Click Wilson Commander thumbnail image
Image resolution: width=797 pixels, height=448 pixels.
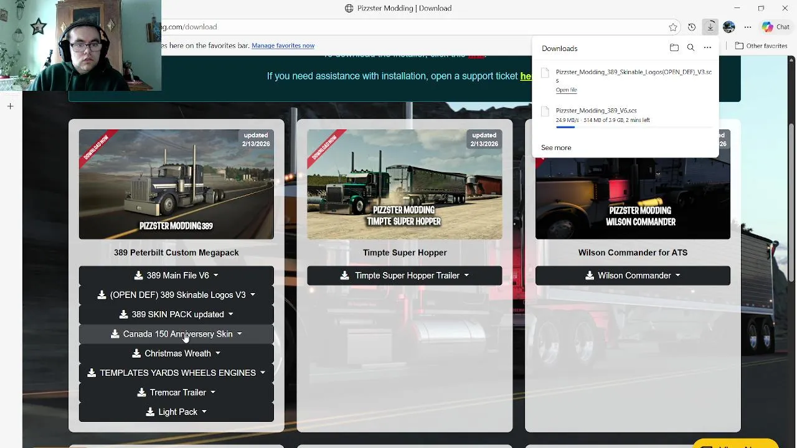coord(633,198)
